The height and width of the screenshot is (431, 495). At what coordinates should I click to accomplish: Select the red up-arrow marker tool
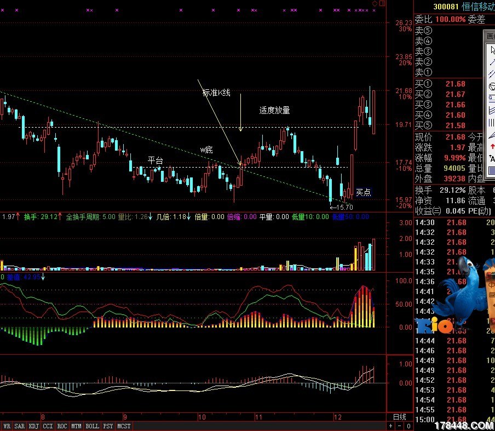(492, 146)
